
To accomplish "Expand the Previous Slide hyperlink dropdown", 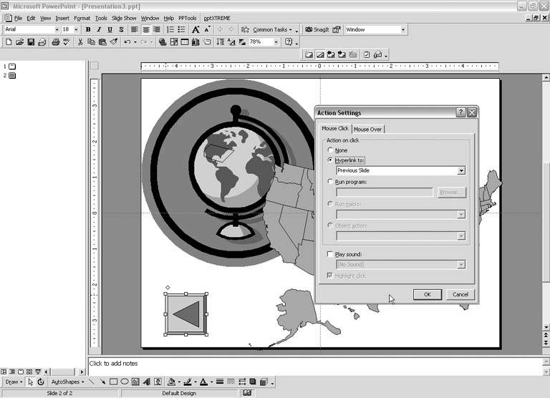I will (x=461, y=171).
